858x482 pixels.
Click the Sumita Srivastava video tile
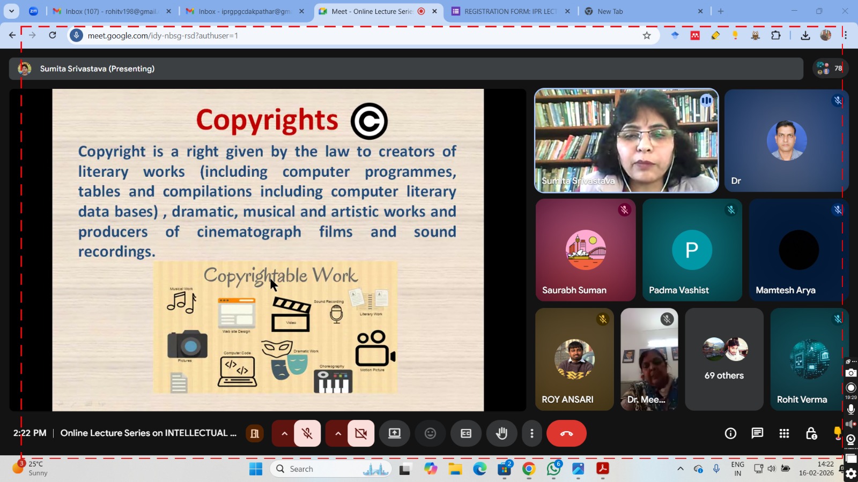[626, 140]
